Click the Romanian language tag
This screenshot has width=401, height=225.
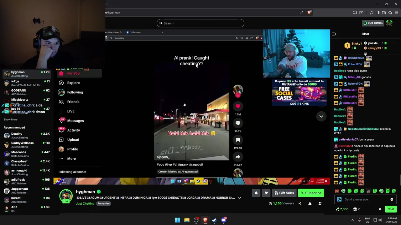(x=103, y=203)
